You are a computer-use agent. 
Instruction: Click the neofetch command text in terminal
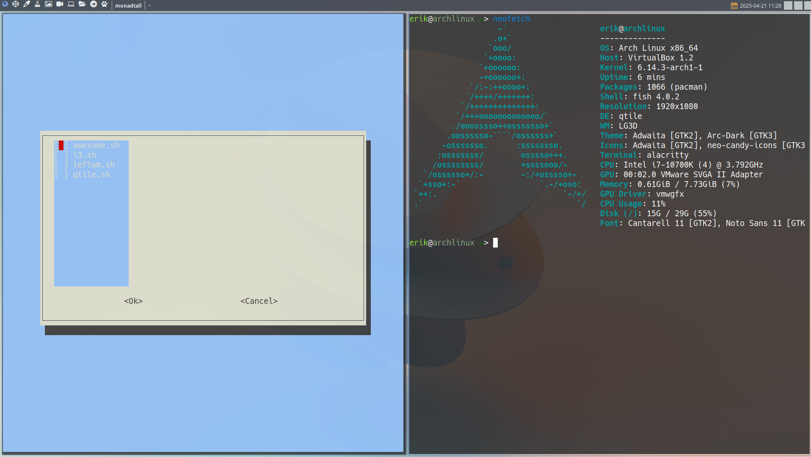coord(511,19)
